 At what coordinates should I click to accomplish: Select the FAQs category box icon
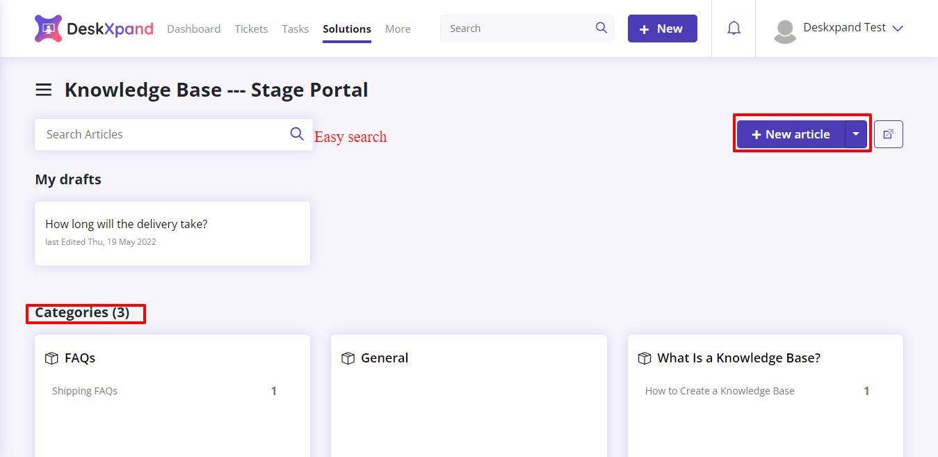(x=51, y=358)
